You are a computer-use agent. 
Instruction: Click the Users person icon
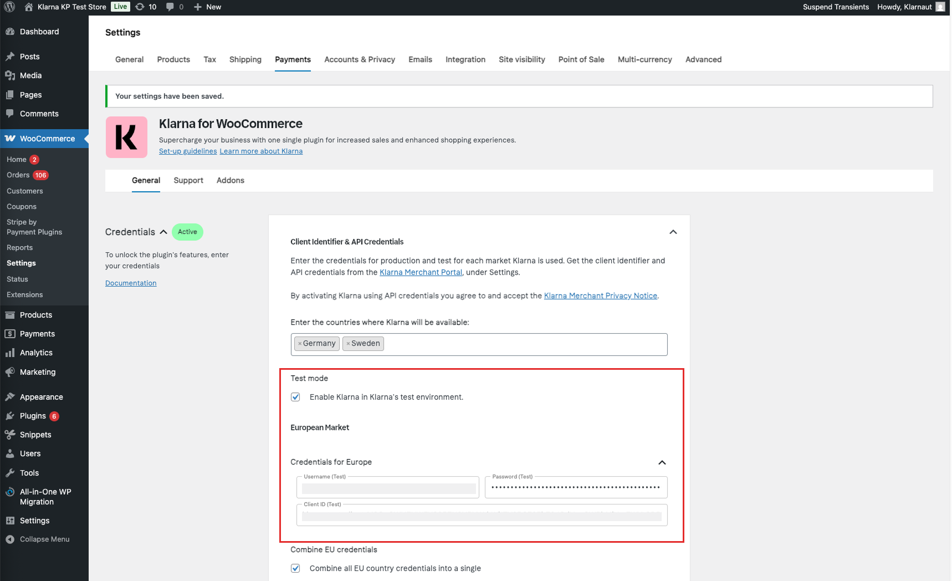pyautogui.click(x=10, y=453)
